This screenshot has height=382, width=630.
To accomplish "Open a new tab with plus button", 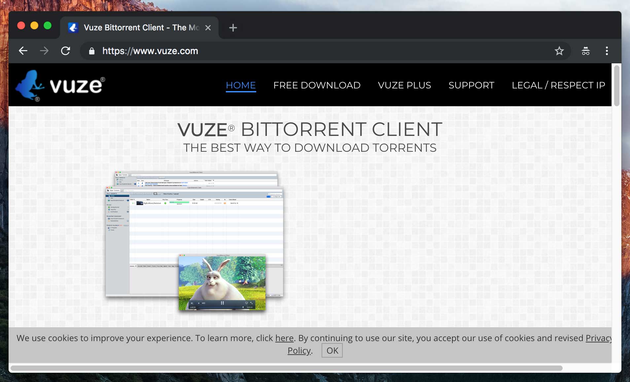I will 233,28.
